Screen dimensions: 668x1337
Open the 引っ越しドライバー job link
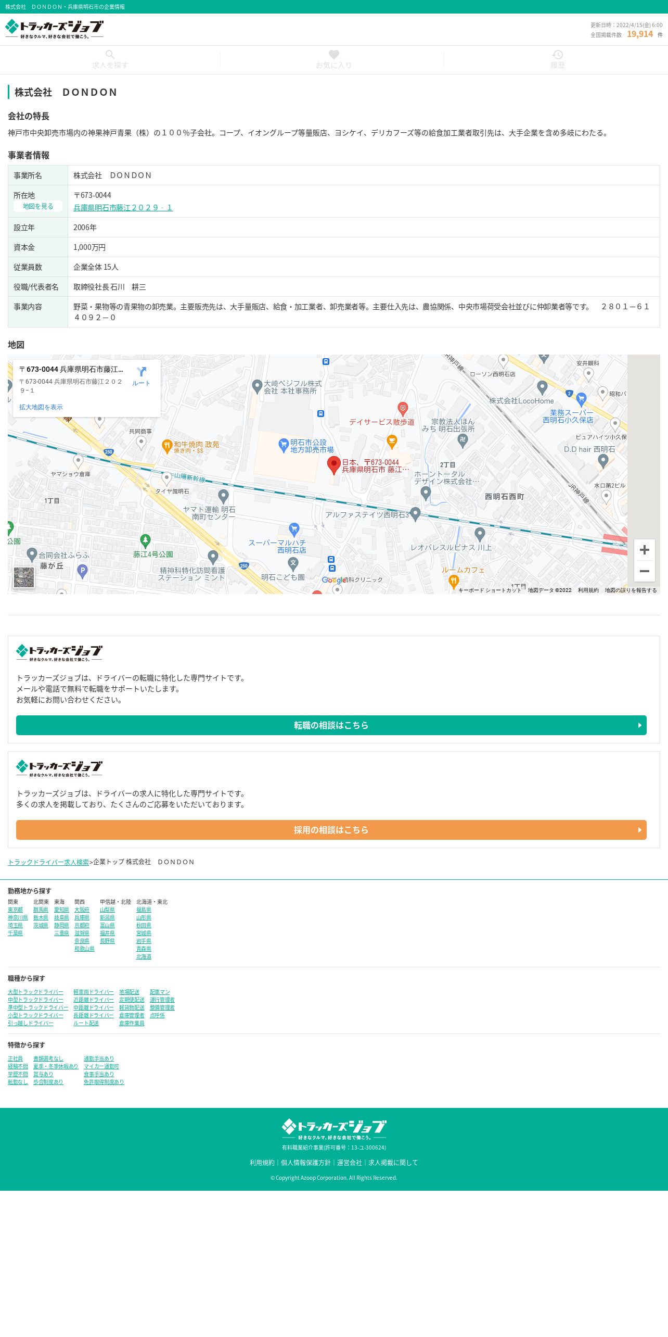(x=31, y=1024)
